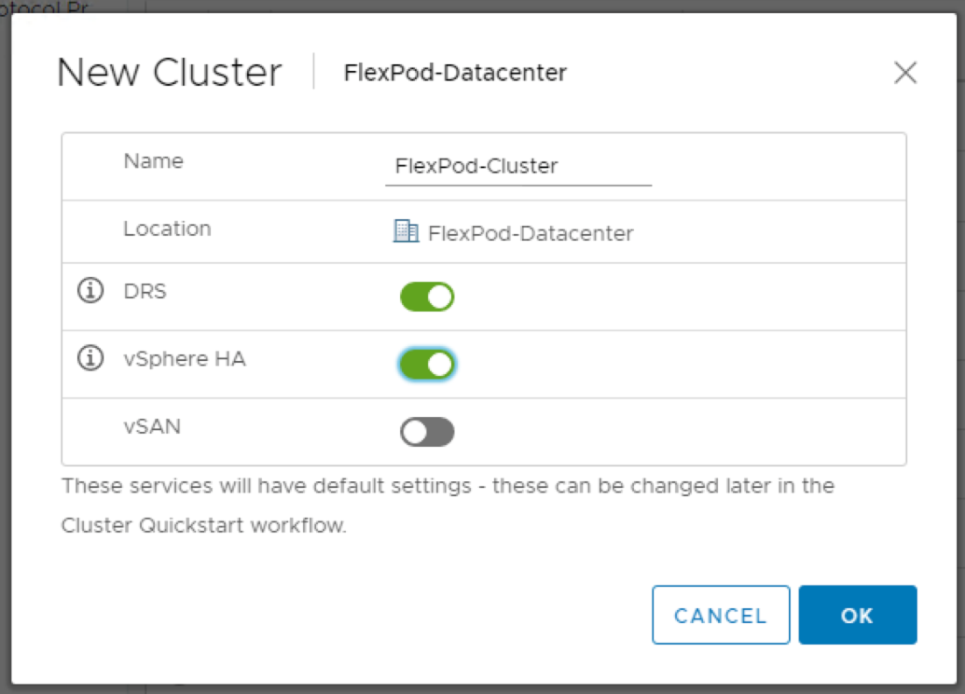The height and width of the screenshot is (694, 965).
Task: Turn off the vSphere HA toggle
Action: [427, 365]
